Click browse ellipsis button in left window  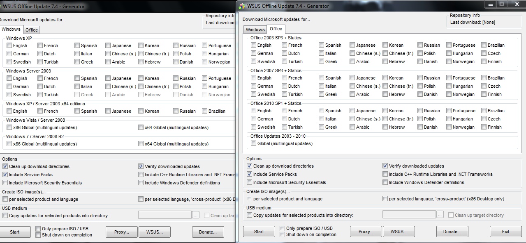pos(196,215)
